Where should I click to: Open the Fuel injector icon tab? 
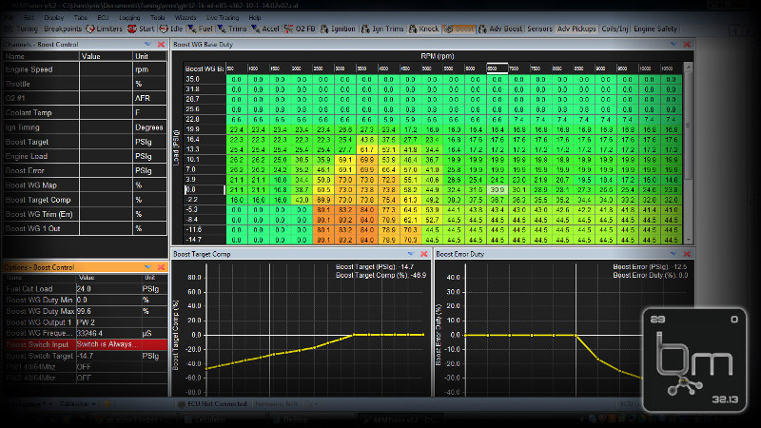pyautogui.click(x=192, y=29)
